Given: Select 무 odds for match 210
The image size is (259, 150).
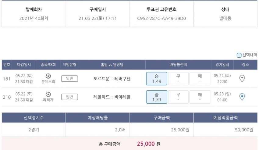Looking at the screenshot, I should click(x=178, y=97).
